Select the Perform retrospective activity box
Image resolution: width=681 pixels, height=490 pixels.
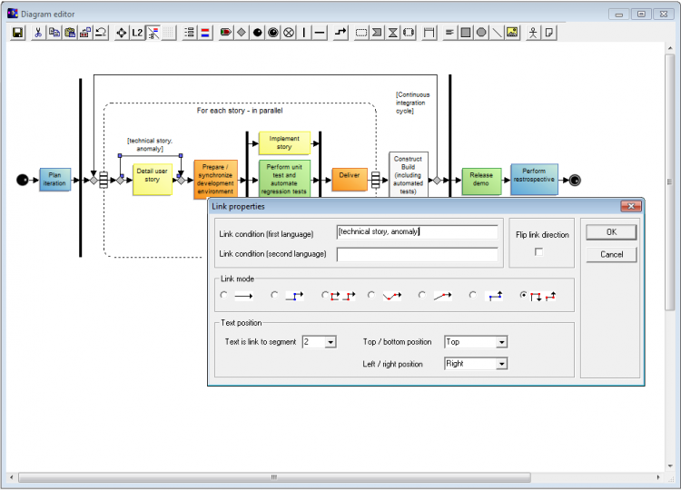pos(534,180)
